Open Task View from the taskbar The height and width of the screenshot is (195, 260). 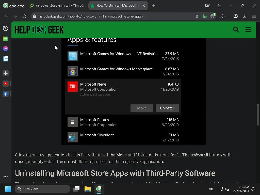point(76,189)
